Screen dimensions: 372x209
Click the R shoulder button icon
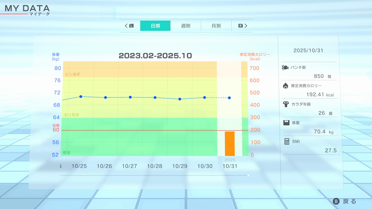(240, 26)
